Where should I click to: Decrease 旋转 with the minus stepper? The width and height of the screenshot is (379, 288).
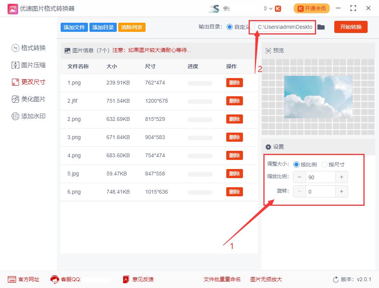299,191
